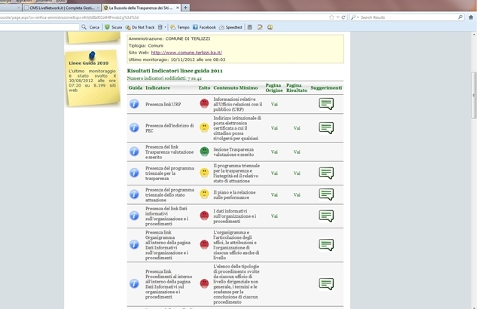This screenshot has width=482, height=309.
Task: Click yellow face for programma triennale per la trasparenza
Action: (204, 173)
